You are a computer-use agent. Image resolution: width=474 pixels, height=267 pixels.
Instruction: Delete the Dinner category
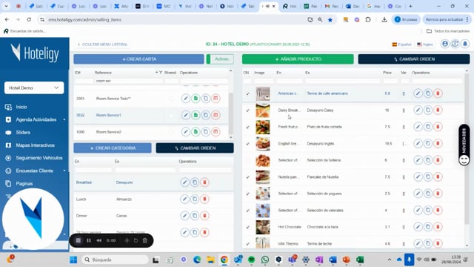[204, 216]
